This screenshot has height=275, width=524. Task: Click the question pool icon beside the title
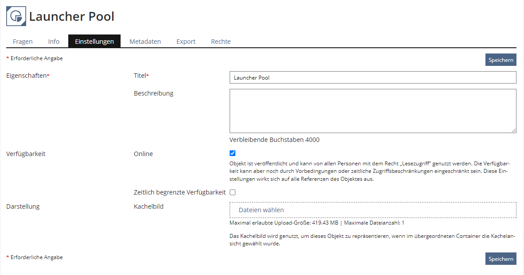16,17
